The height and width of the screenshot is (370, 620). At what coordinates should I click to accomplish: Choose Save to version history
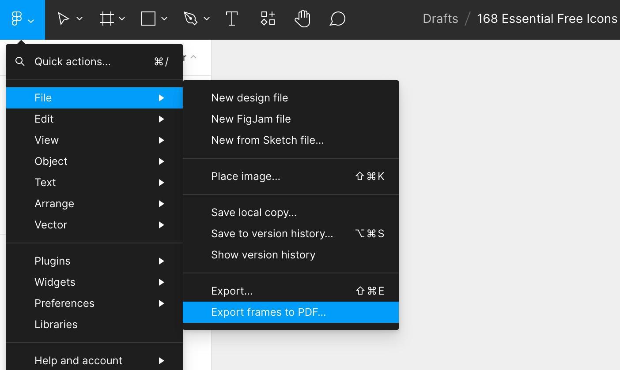[x=291, y=234]
